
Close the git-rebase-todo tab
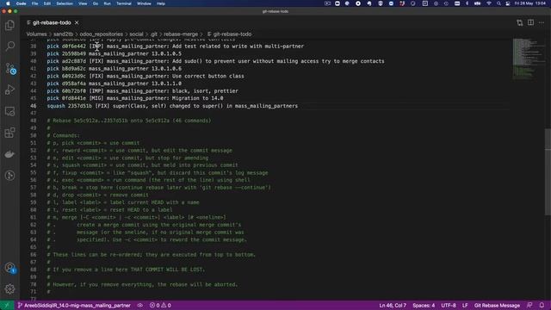pos(77,22)
